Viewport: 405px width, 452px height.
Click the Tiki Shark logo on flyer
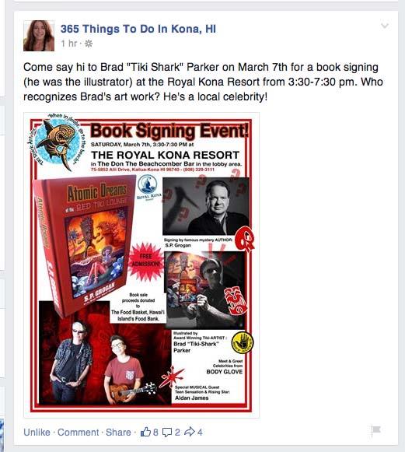pyautogui.click(x=58, y=142)
